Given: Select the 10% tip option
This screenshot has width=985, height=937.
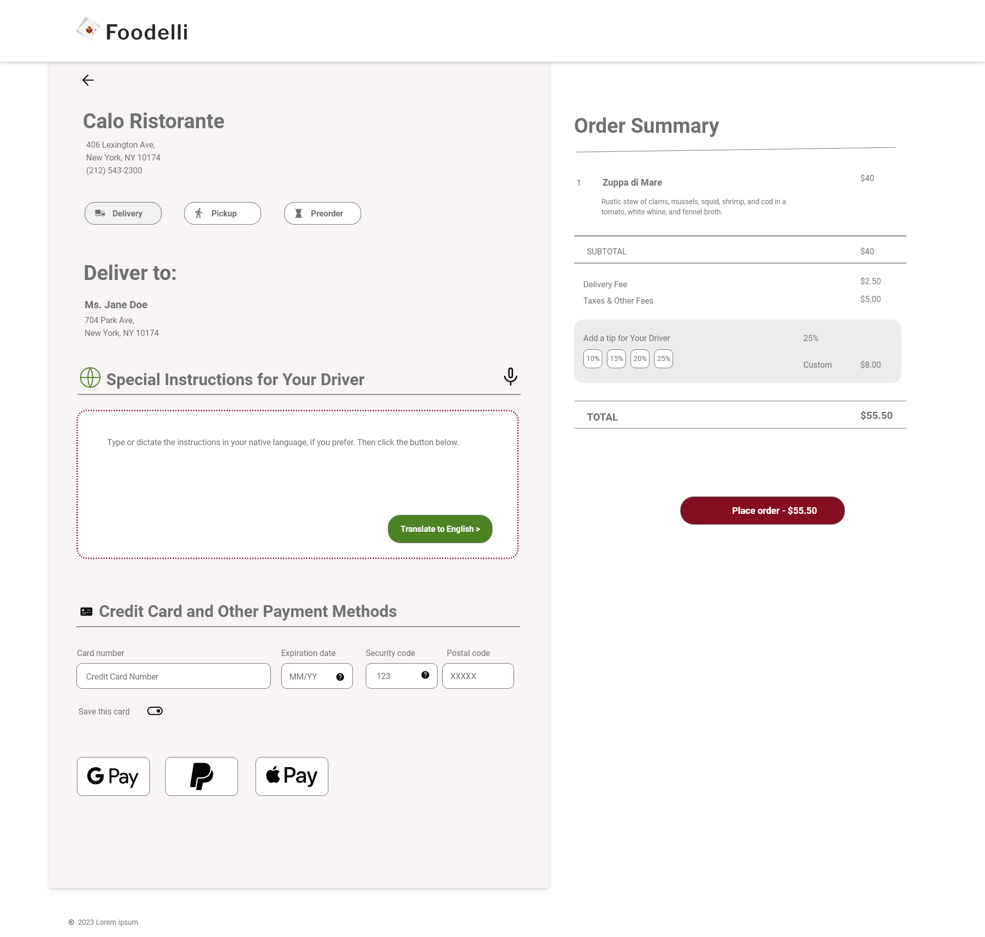Looking at the screenshot, I should coord(593,359).
